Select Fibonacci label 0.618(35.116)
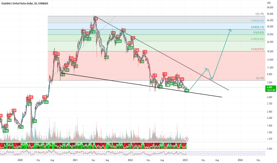The width and height of the screenshot is (277, 163). 258,27
